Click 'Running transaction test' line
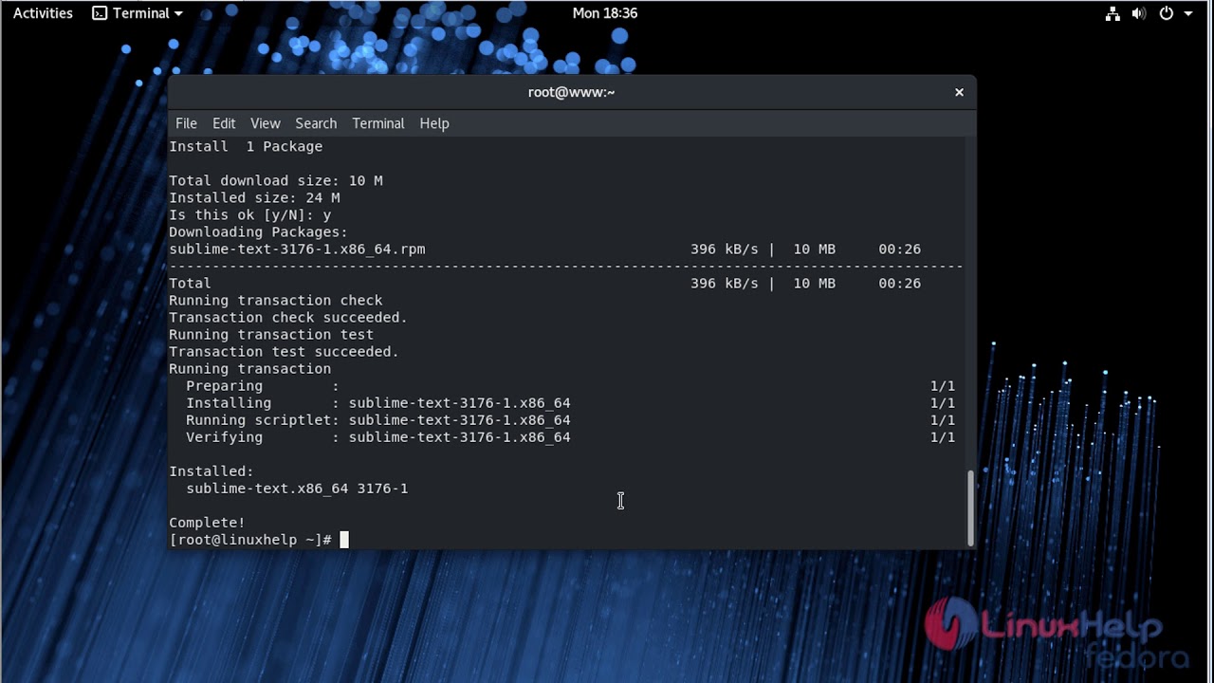The height and width of the screenshot is (683, 1214). (271, 335)
